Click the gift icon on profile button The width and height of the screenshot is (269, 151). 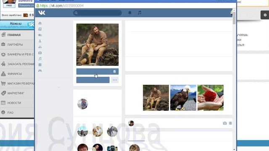pos(114,71)
